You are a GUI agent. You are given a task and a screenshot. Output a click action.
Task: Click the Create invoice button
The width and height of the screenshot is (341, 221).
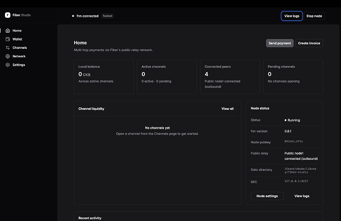[309, 43]
